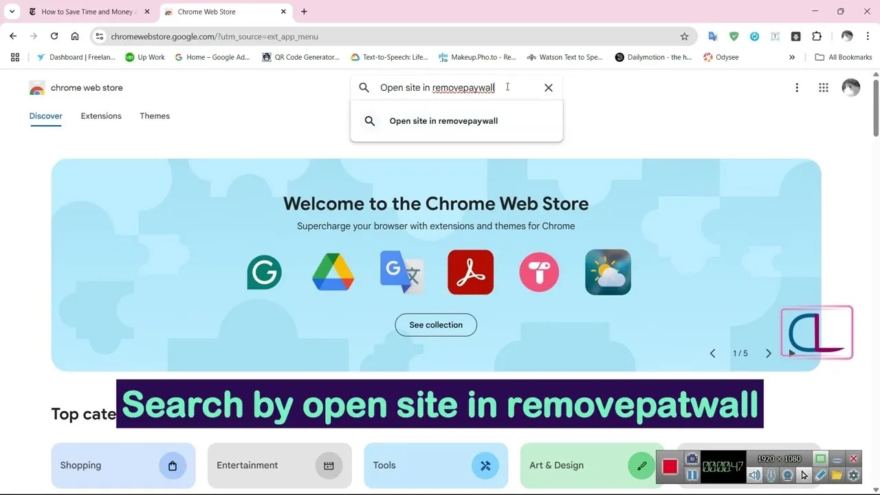Toggle system audio in the recorder

tap(755, 475)
